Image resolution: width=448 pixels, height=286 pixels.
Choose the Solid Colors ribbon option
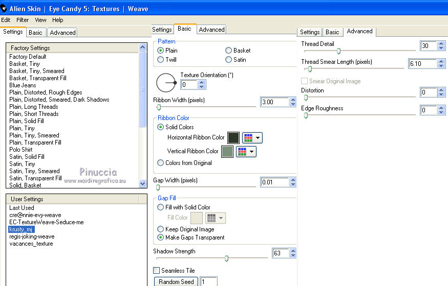point(161,127)
